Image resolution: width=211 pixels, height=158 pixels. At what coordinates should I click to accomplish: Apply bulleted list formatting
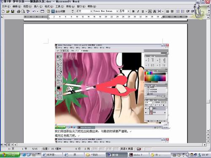[x=183, y=11]
